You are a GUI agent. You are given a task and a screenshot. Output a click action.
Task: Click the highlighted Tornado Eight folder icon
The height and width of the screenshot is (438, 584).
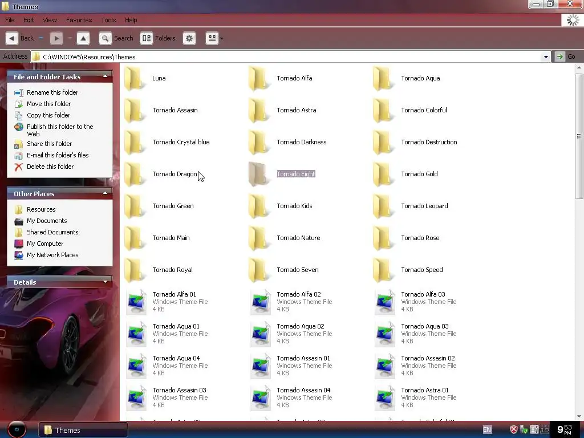(258, 175)
